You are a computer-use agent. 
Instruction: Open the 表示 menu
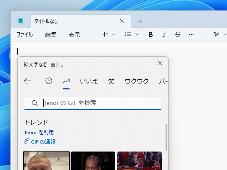pyautogui.click(x=74, y=35)
